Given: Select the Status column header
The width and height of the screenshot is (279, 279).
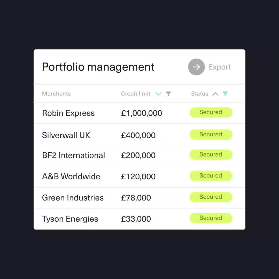Looking at the screenshot, I should tap(199, 94).
